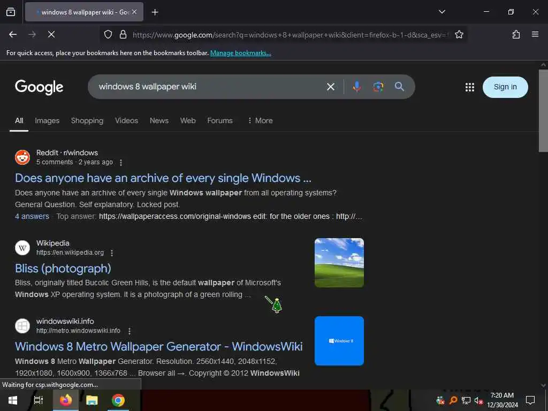Open Windows Start menu
548x411 pixels.
13,400
